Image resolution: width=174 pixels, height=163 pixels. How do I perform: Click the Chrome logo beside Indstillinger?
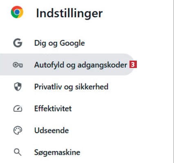[x=17, y=12]
